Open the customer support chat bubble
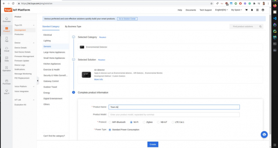This screenshot has width=278, height=148. pyautogui.click(x=264, y=135)
